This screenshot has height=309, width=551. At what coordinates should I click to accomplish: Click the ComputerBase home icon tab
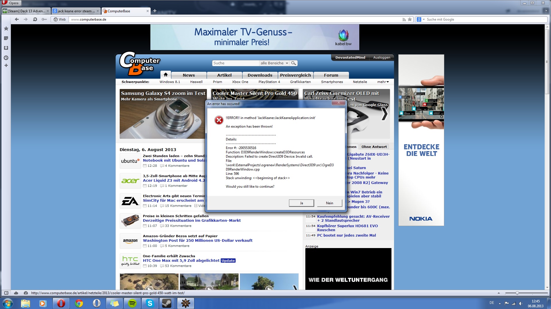coord(166,75)
